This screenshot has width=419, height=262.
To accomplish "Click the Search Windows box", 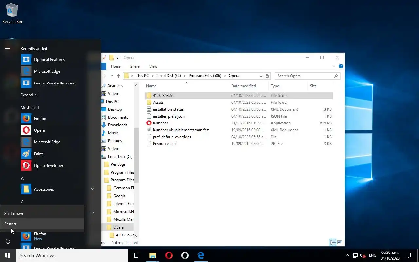I will pos(72,255).
